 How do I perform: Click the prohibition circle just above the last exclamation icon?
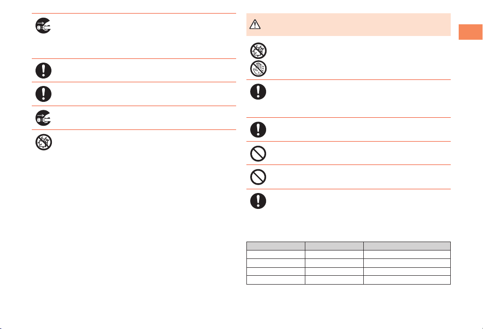[258, 177]
